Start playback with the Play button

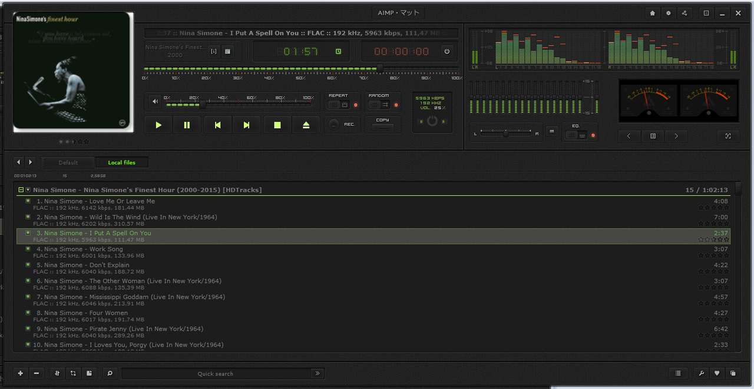[158, 125]
